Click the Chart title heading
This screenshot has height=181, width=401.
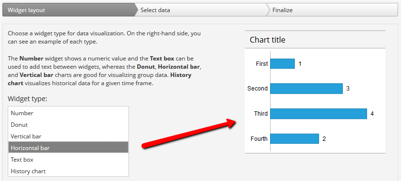pos(267,40)
